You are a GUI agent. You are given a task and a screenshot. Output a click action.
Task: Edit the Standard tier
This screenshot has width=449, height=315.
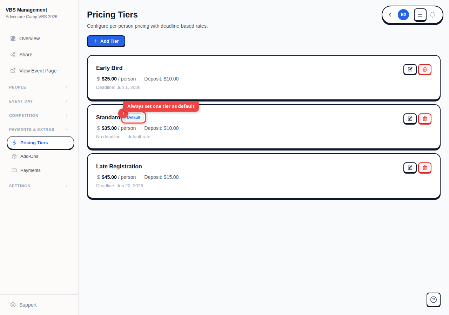coord(410,119)
